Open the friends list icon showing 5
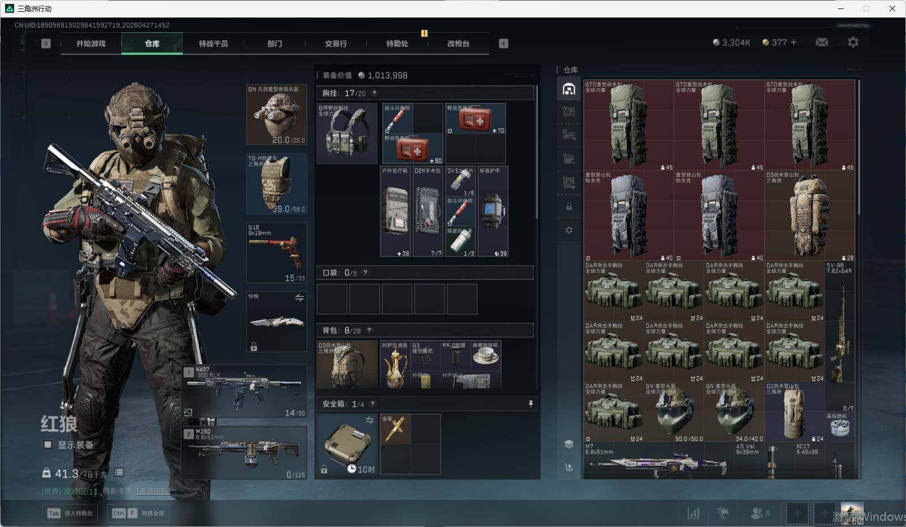This screenshot has height=527, width=906. pos(760,513)
